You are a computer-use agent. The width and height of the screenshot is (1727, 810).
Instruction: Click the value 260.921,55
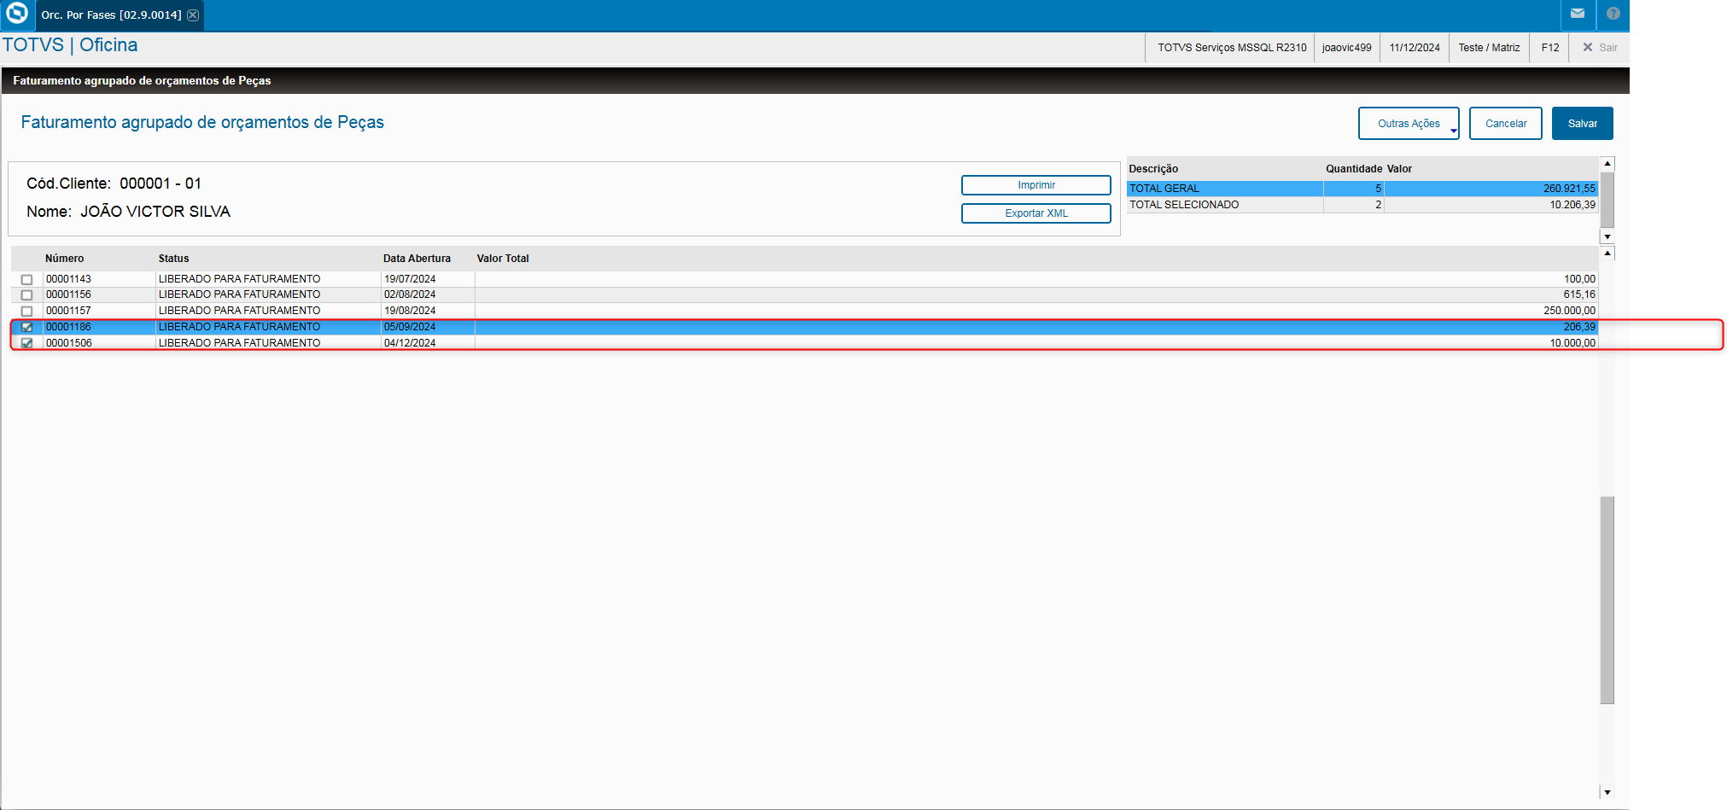point(1569,189)
